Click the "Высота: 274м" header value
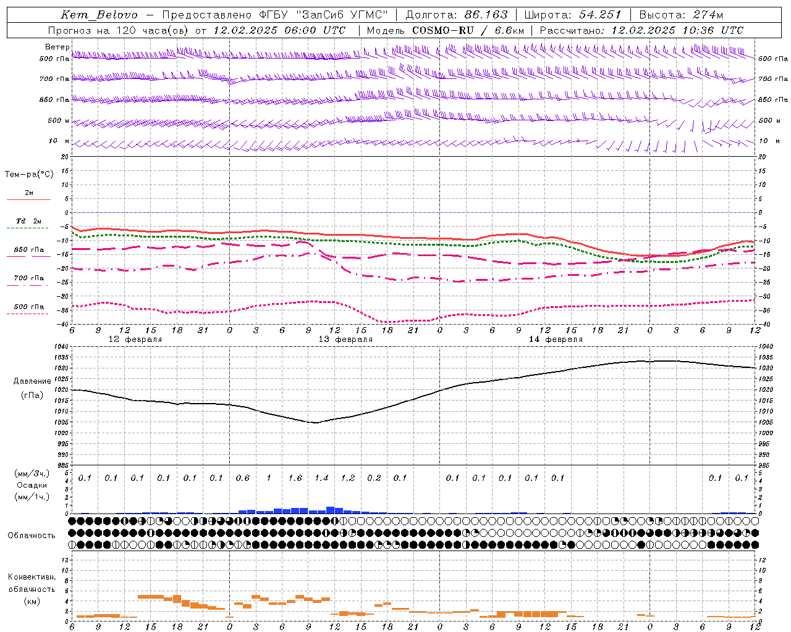 (681, 15)
